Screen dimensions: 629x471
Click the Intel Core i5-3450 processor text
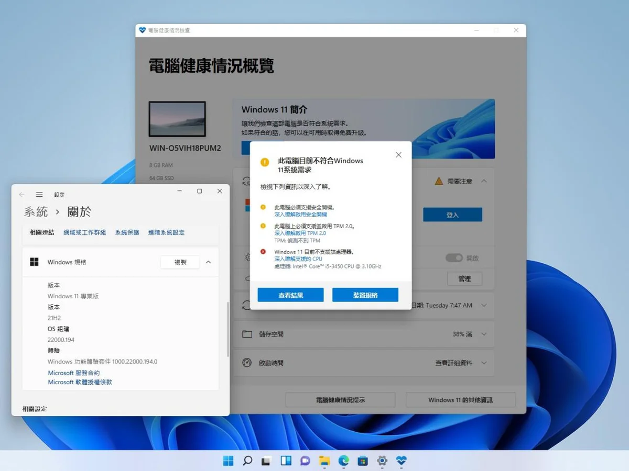pyautogui.click(x=328, y=266)
